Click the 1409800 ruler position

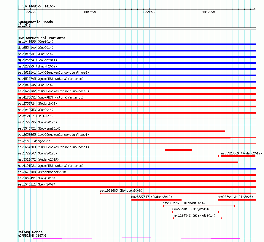[x=90, y=12]
